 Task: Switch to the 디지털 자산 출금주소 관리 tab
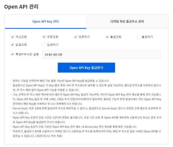click(x=127, y=21)
